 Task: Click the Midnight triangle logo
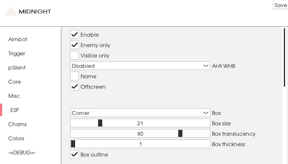click(x=10, y=11)
